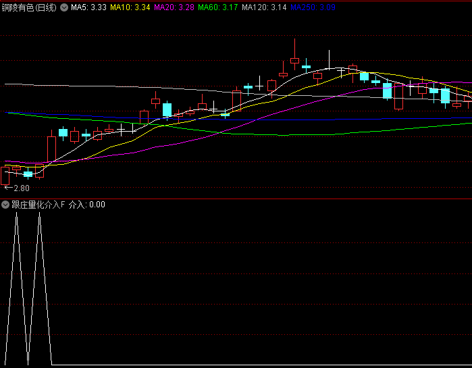The height and width of the screenshot is (368, 472).
Task: Click the MA120: 3.14 label
Action: pos(264,7)
